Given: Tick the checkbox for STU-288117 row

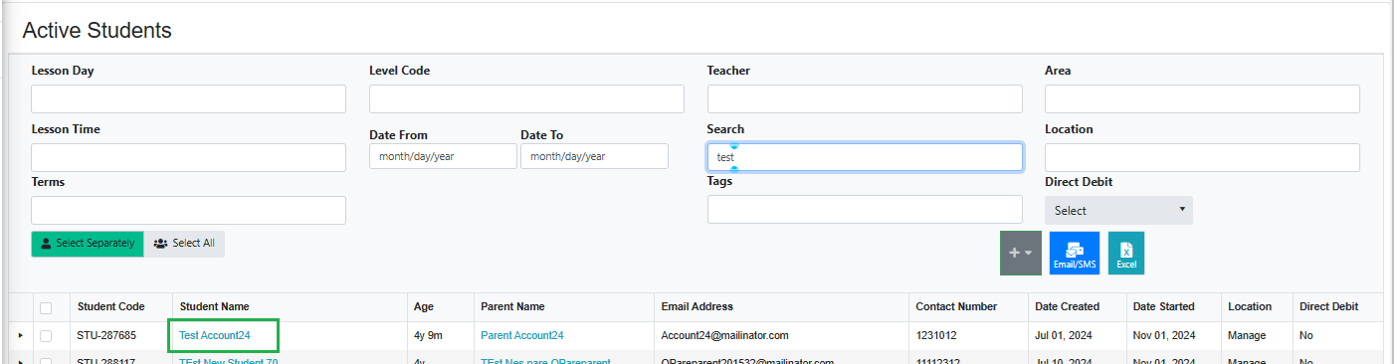Looking at the screenshot, I should (x=46, y=360).
